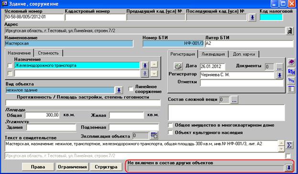Open Документы ellipsis button
Viewport: 298px width, 174px height.
[279, 67]
